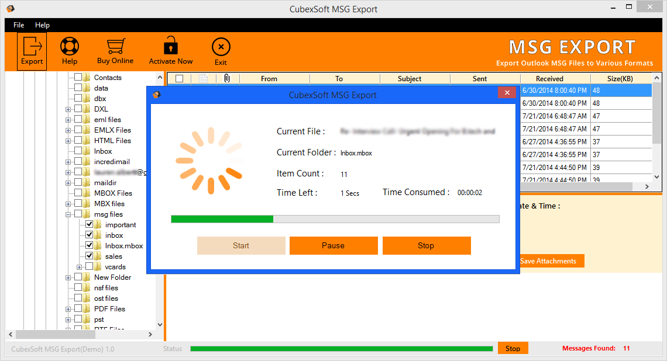Uncheck the important folder checkbox

pyautogui.click(x=90, y=224)
